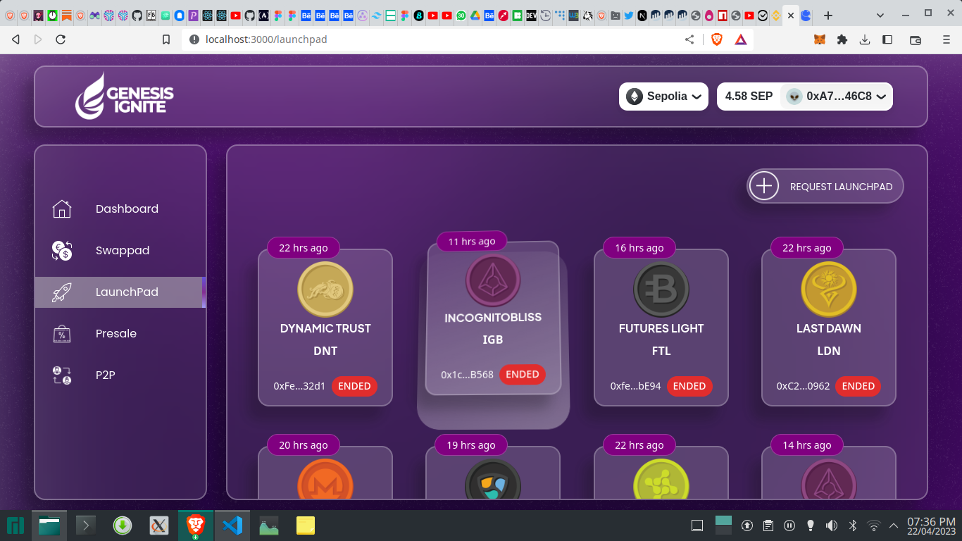Click the Dynamic Trust gold coin
Screen dimensions: 962x541
(x=325, y=290)
